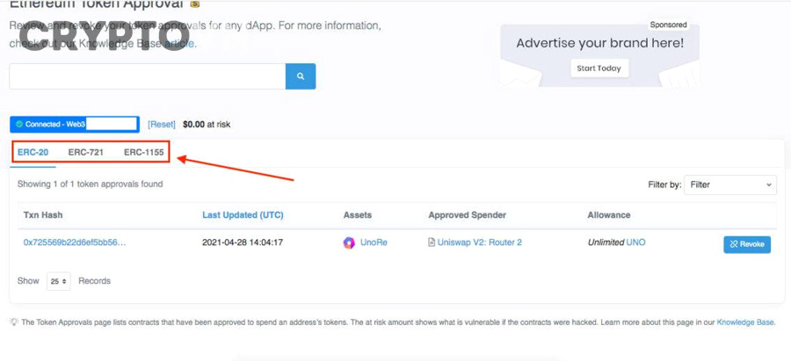Open the Knowledge Base article link
The image size is (791, 361).
pos(178,44)
